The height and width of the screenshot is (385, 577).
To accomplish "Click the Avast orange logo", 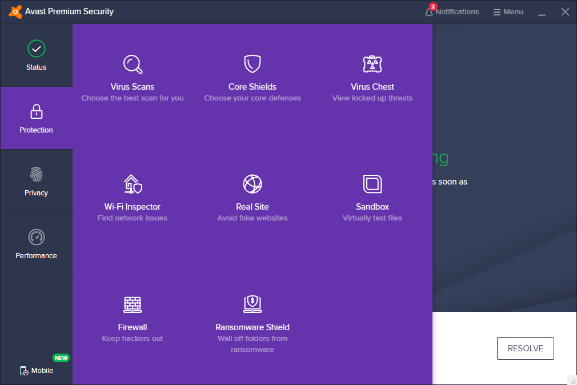I will (x=15, y=12).
